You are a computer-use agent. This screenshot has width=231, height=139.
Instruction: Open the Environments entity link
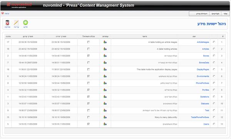[x=203, y=76]
